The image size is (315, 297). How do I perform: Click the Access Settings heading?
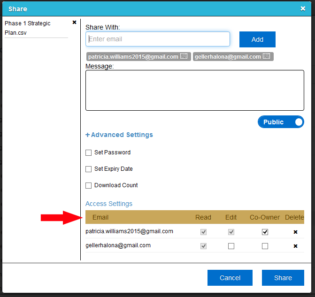pos(109,204)
